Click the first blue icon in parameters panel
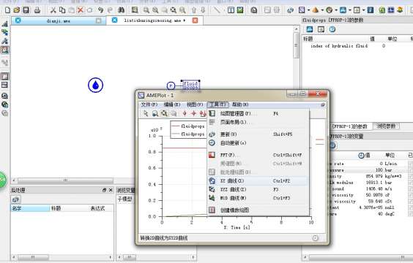 [x=310, y=29]
